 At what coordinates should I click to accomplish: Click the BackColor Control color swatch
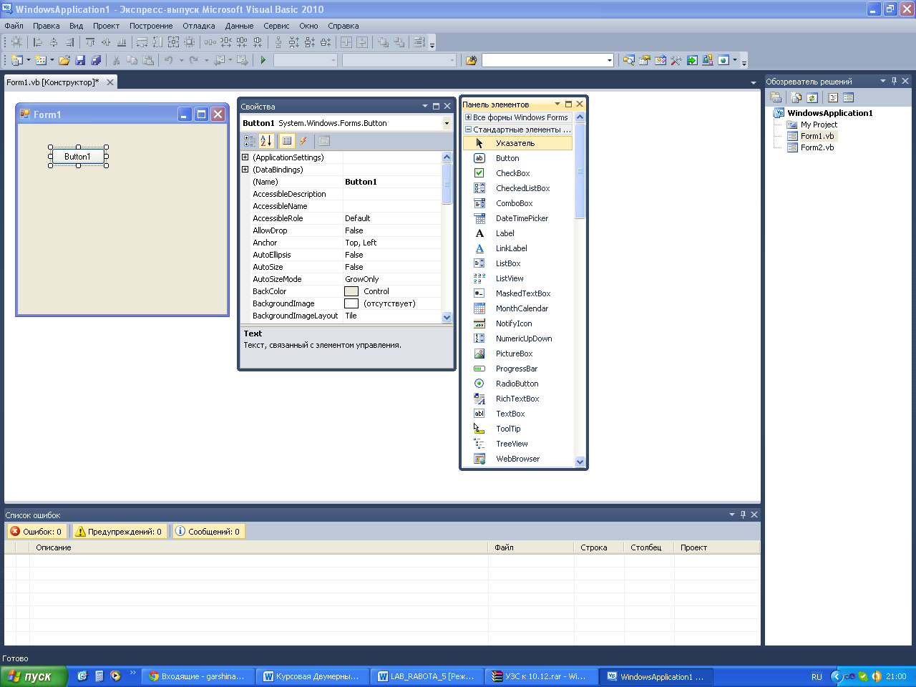click(351, 291)
